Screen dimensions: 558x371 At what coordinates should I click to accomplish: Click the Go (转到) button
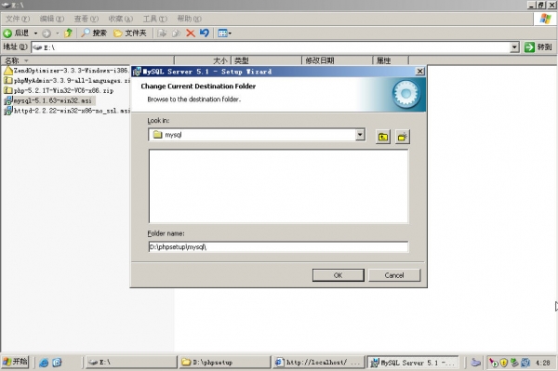point(538,46)
